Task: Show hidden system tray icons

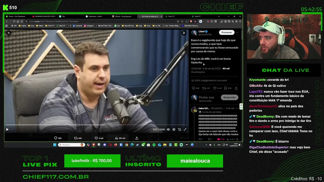Action: [x=206, y=145]
